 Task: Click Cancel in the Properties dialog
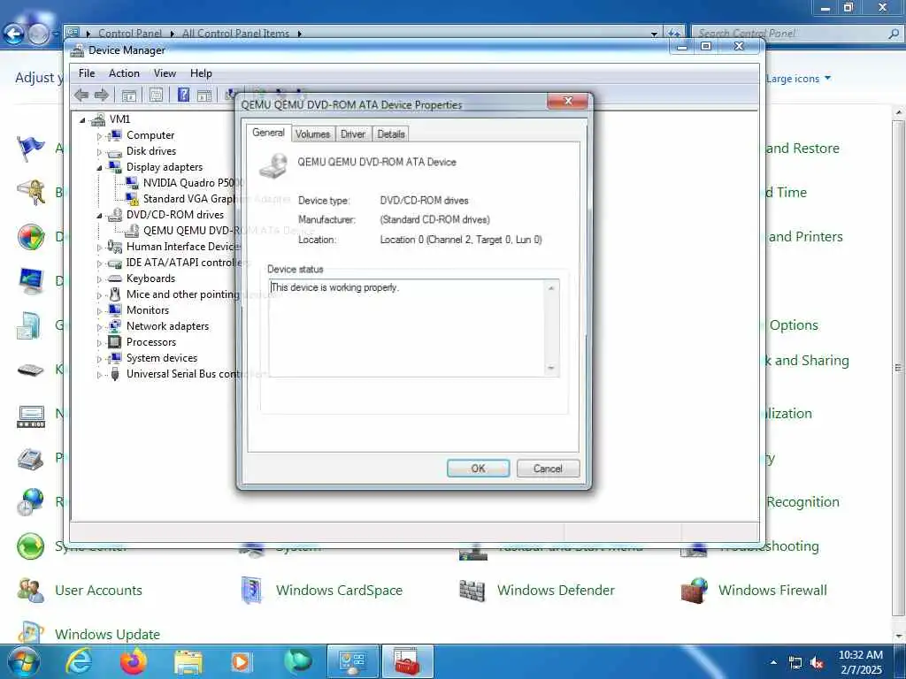pos(548,469)
